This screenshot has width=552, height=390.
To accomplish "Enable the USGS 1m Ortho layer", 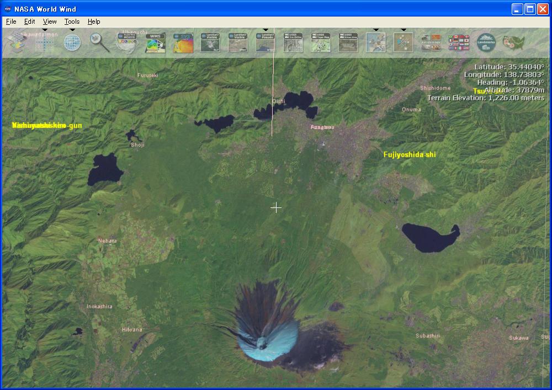I will [x=293, y=42].
